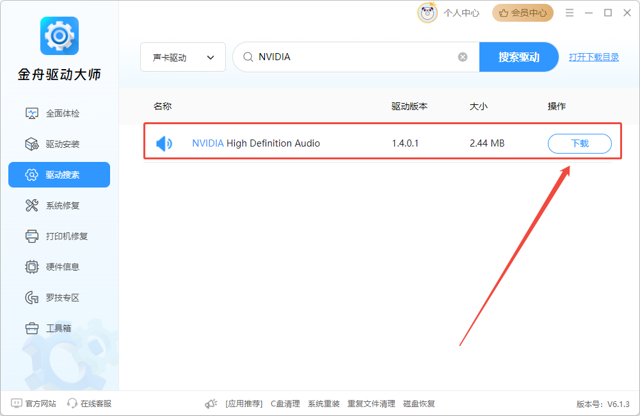The image size is (640, 416).
Task: Click the speaker icon of NVIDIA audio driver
Action: [164, 144]
